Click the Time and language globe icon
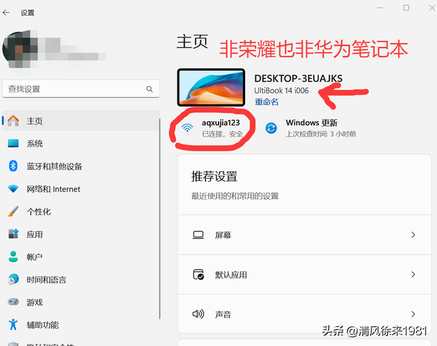This screenshot has height=346, width=437. pos(13,279)
